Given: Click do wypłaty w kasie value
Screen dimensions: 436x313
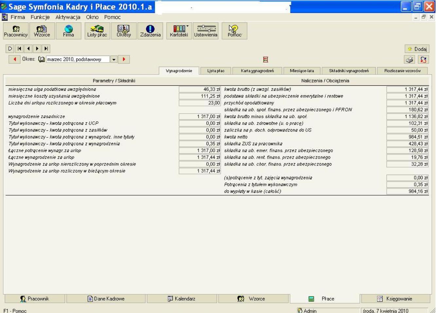Looking at the screenshot, I should coord(407,191).
